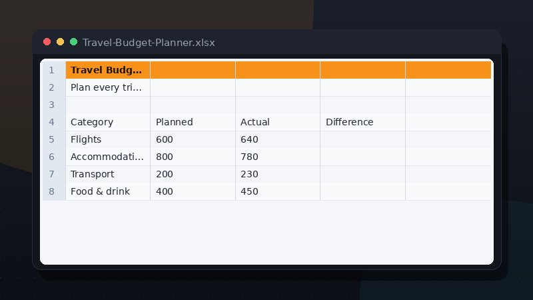Select Flights planned value 600
The height and width of the screenshot is (300, 533).
[193, 139]
